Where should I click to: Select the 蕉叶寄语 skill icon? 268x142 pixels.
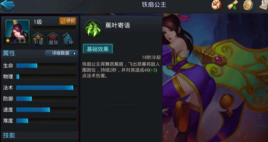pyautogui.click(x=93, y=29)
